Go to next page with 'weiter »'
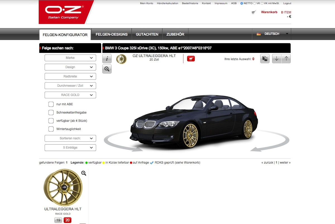 coord(285,162)
